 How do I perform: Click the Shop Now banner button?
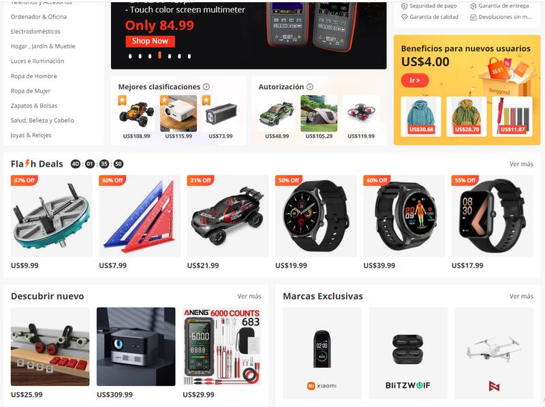[150, 41]
